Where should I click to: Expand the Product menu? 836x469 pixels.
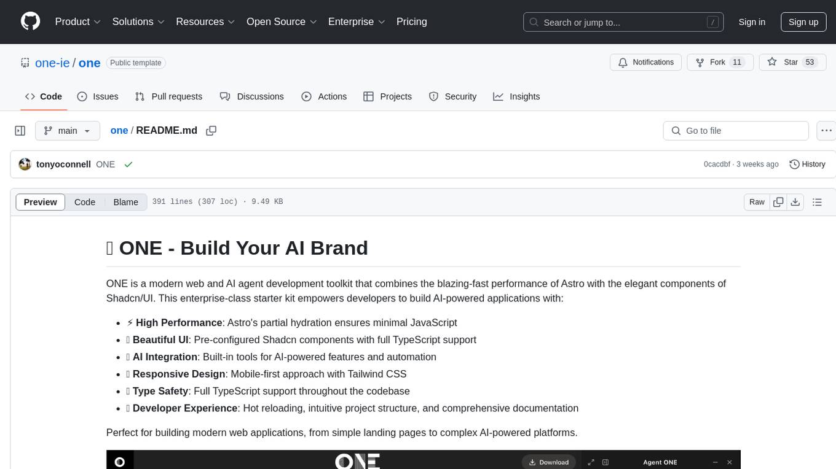78,21
